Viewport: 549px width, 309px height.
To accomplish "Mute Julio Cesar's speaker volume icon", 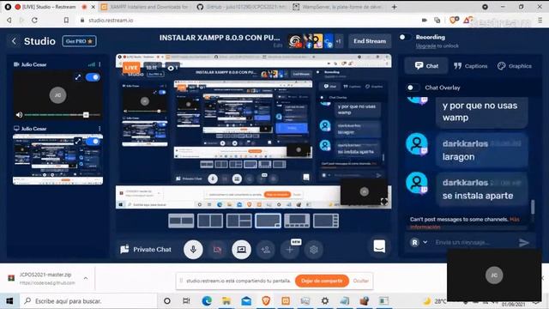I will (19, 114).
